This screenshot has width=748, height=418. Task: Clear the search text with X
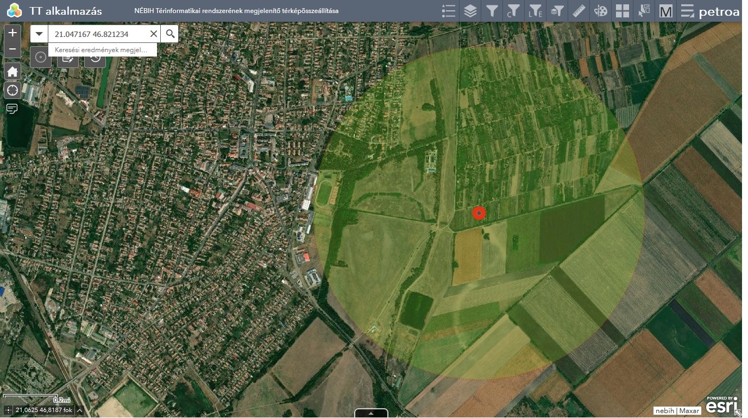coord(153,34)
